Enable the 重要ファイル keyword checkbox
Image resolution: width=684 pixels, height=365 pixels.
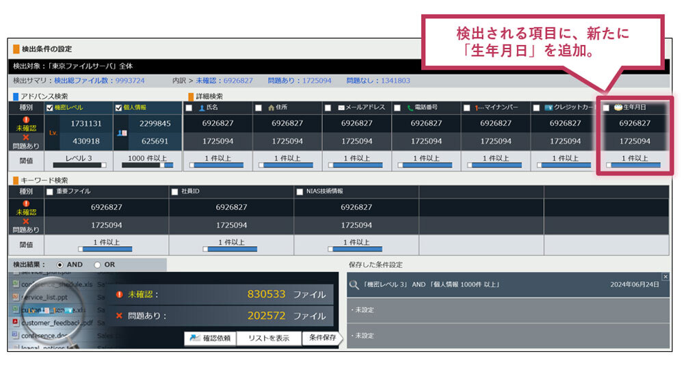49,192
